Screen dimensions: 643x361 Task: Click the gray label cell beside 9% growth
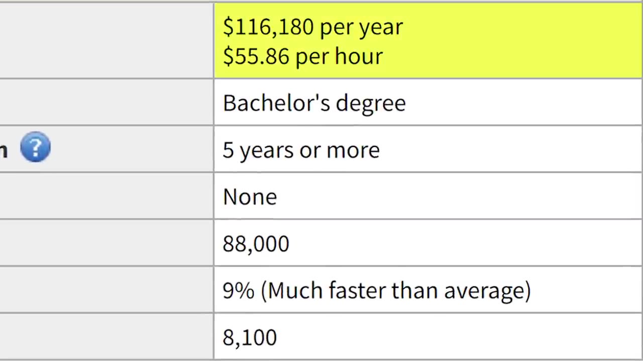tap(106, 290)
